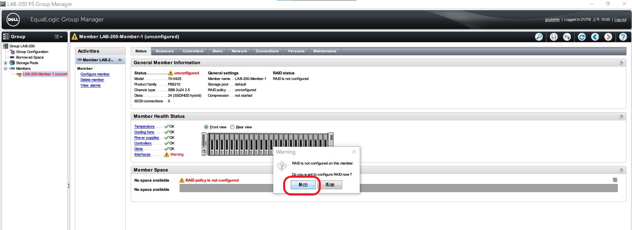Click the warning triangle beside Interfaces

(x=167, y=154)
